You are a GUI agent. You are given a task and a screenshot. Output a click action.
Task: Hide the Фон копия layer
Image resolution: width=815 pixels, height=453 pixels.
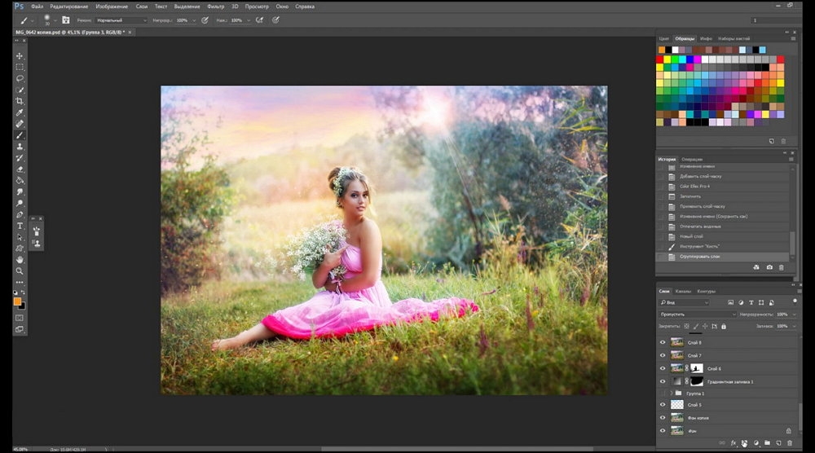(x=663, y=418)
